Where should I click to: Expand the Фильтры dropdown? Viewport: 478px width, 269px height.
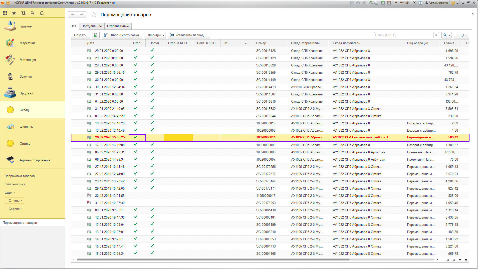(155, 35)
